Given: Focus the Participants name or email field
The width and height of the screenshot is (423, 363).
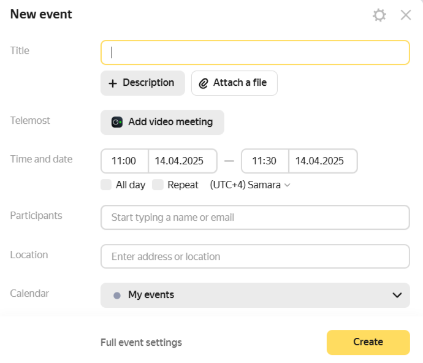Looking at the screenshot, I should pyautogui.click(x=255, y=217).
